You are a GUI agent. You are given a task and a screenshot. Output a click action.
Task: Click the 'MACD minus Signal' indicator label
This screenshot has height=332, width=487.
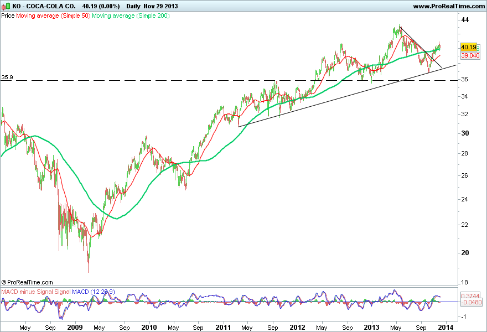(27, 292)
